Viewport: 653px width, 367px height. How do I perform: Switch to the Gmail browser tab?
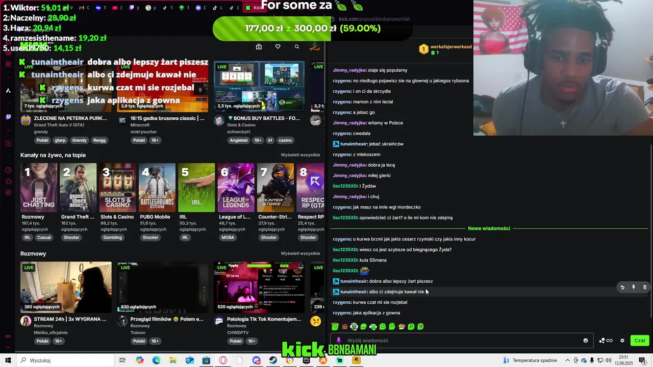82,8
